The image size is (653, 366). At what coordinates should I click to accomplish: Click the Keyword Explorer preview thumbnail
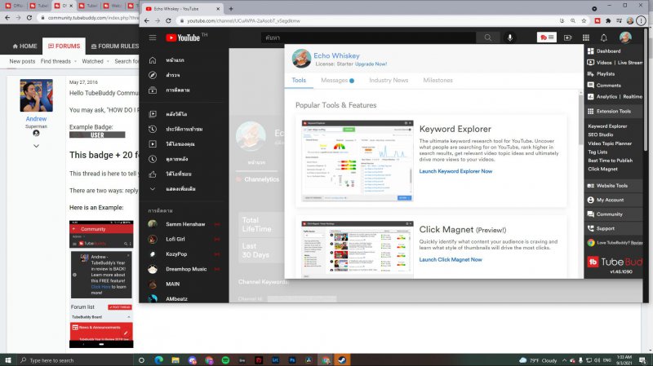tap(356, 161)
